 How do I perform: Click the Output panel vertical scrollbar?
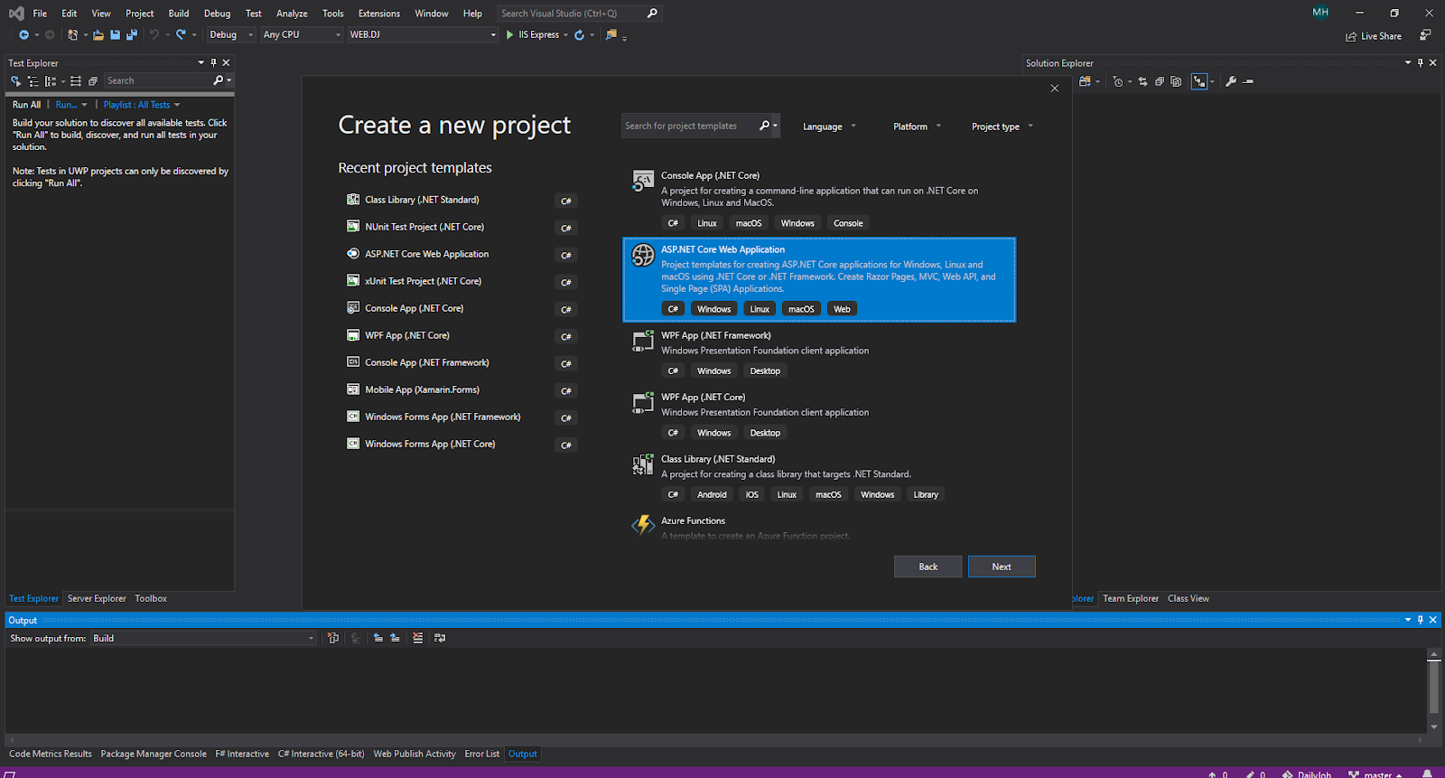coord(1433,690)
